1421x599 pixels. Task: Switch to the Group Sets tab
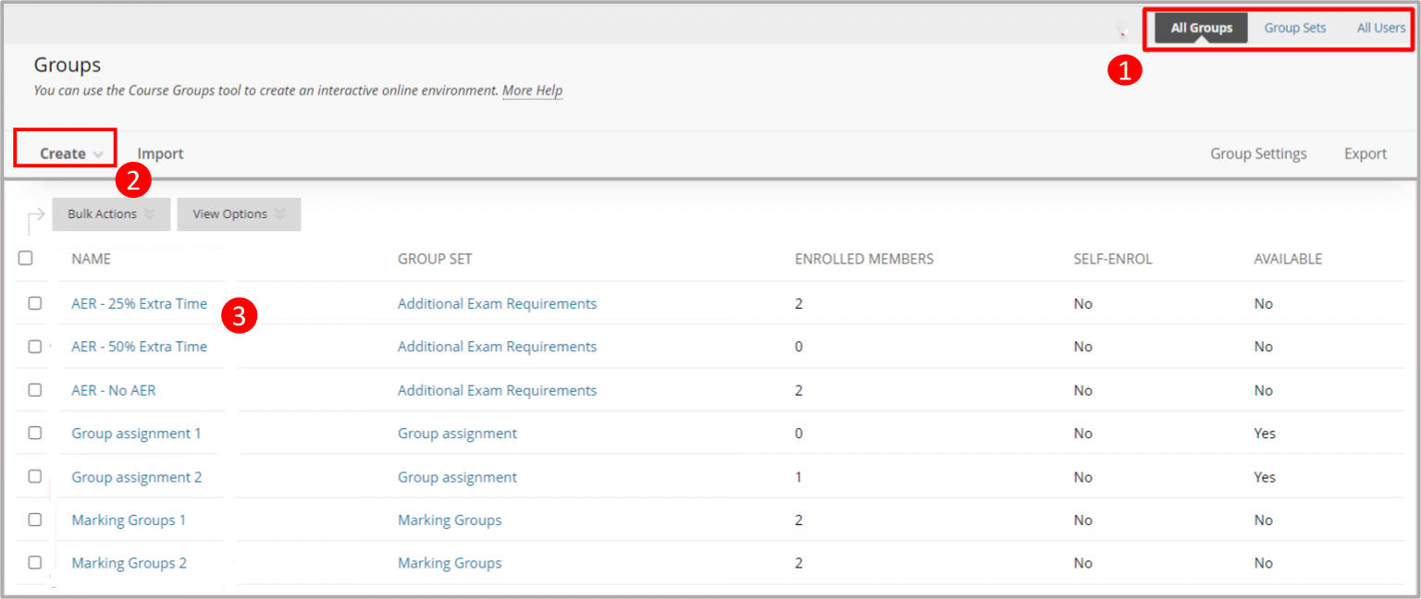tap(1294, 27)
